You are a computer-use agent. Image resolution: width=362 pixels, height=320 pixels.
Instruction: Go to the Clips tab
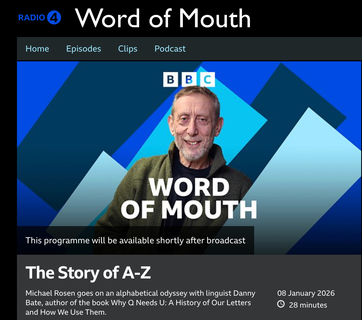click(128, 49)
